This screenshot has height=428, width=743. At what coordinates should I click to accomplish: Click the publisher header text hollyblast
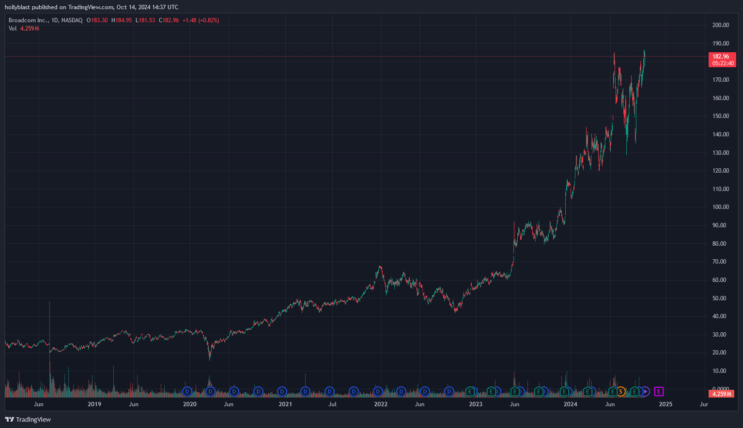pos(17,7)
